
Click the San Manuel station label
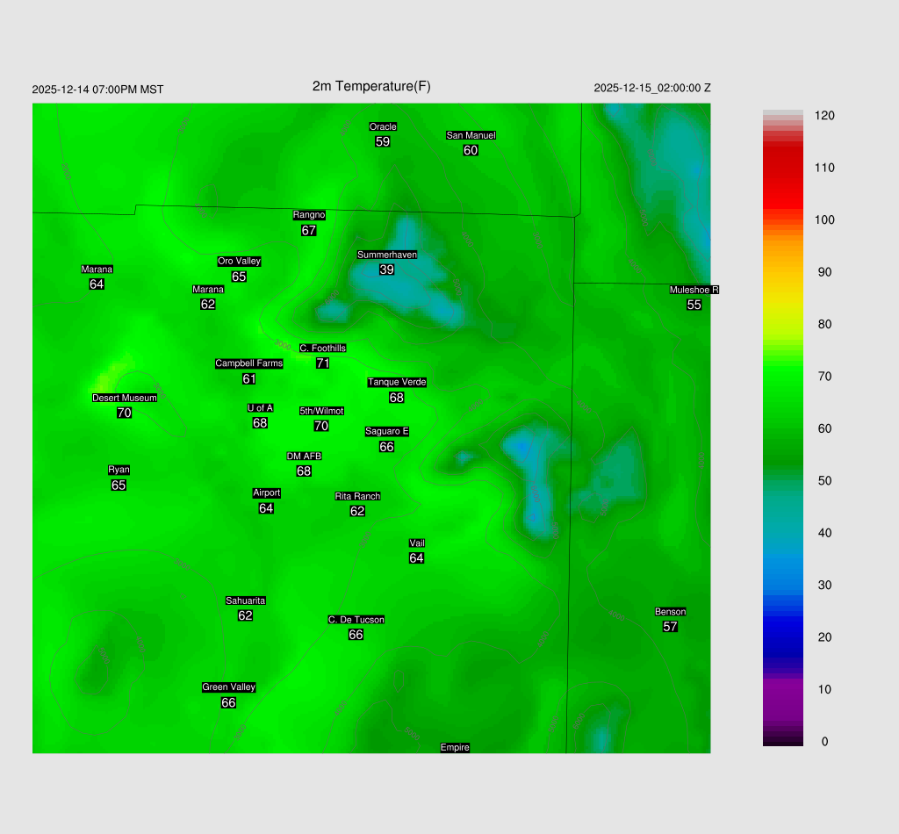[471, 135]
